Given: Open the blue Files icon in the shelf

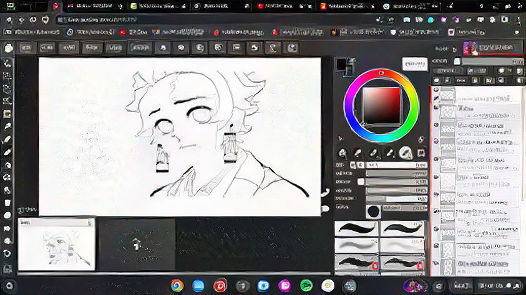Looking at the screenshot, I should (x=198, y=286).
